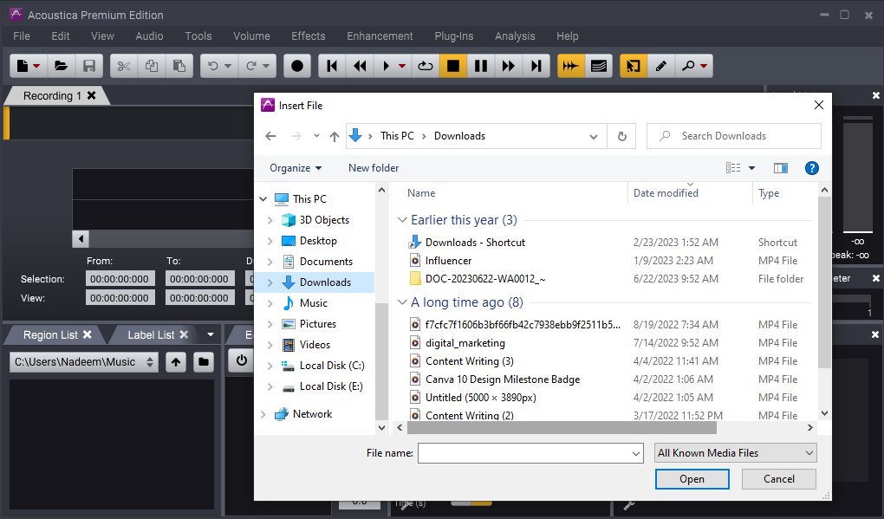Click the Back arrow in Insert File dialog

point(270,136)
